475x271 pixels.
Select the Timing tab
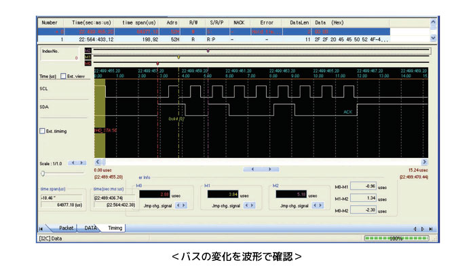click(114, 228)
